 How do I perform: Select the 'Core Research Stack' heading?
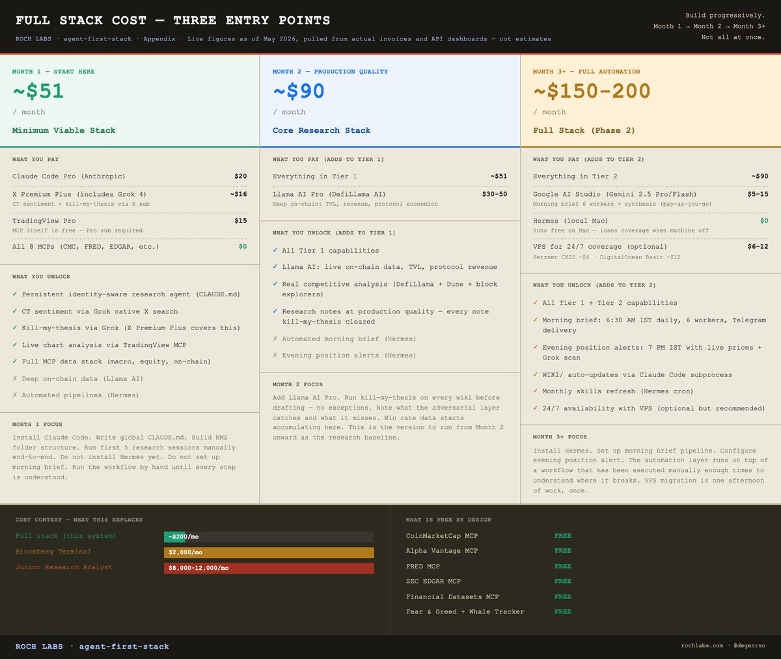tap(322, 130)
